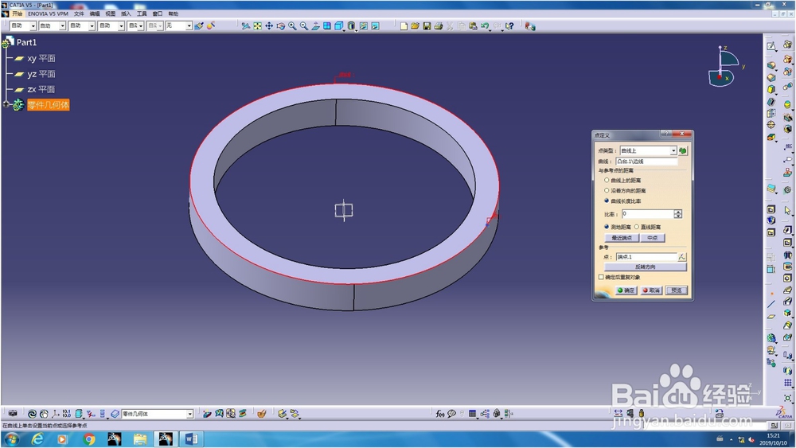The image size is (796, 448).
Task: Click the Open file folder icon
Action: pyautogui.click(x=415, y=26)
